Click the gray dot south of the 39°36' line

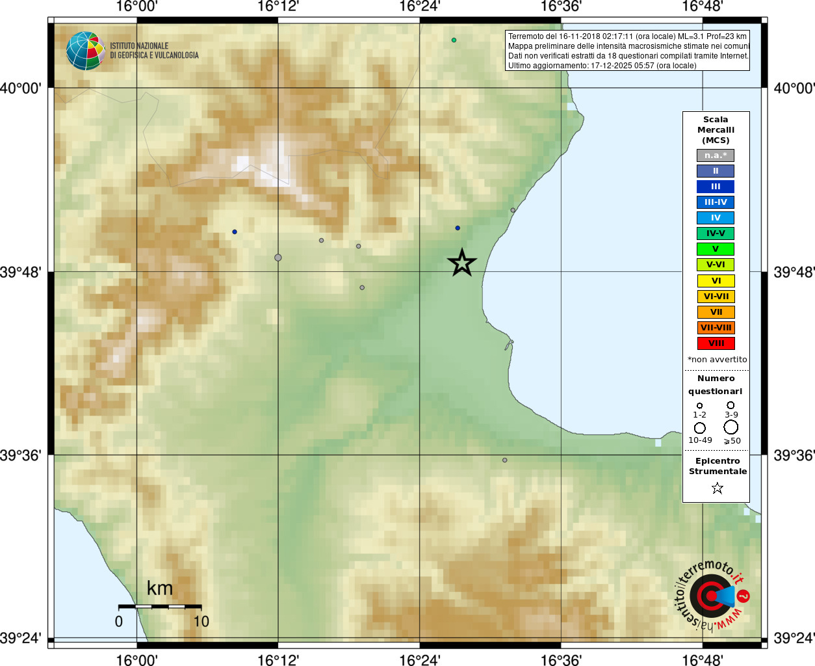[x=504, y=460]
